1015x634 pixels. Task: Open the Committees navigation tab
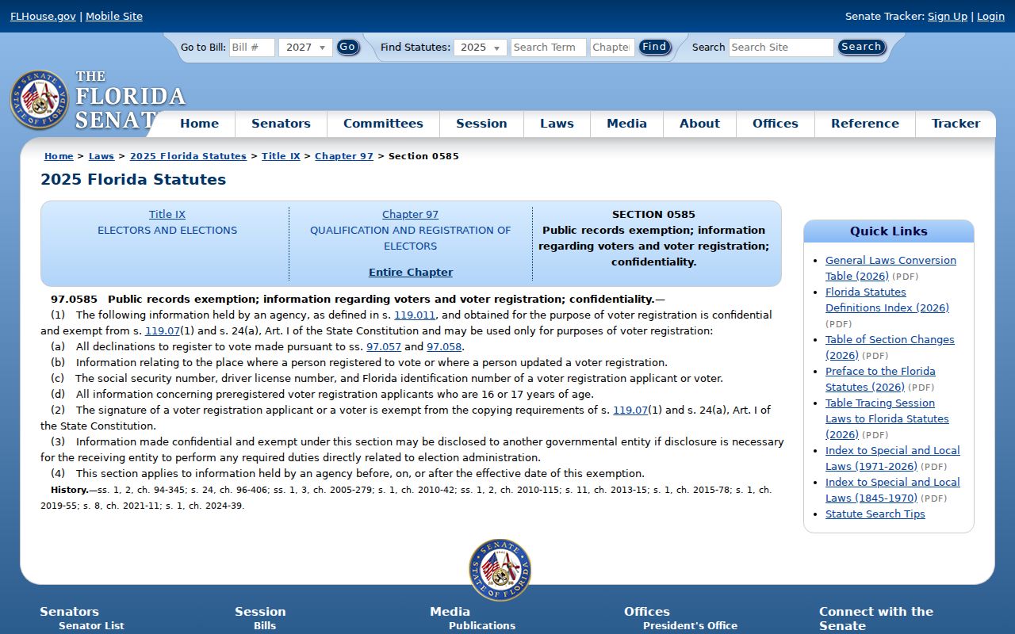[383, 124]
